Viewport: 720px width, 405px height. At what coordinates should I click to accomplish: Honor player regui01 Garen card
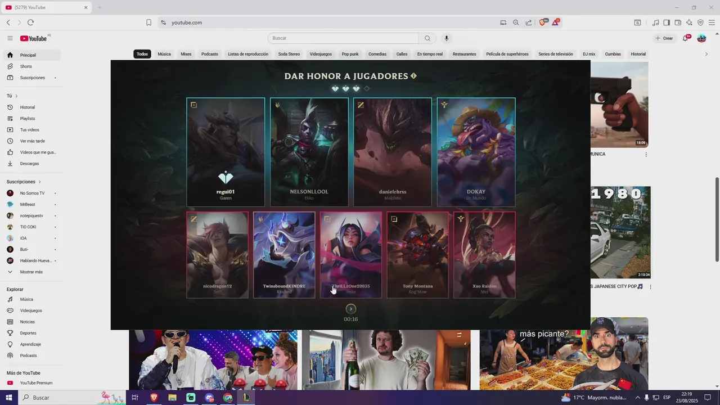(226, 152)
